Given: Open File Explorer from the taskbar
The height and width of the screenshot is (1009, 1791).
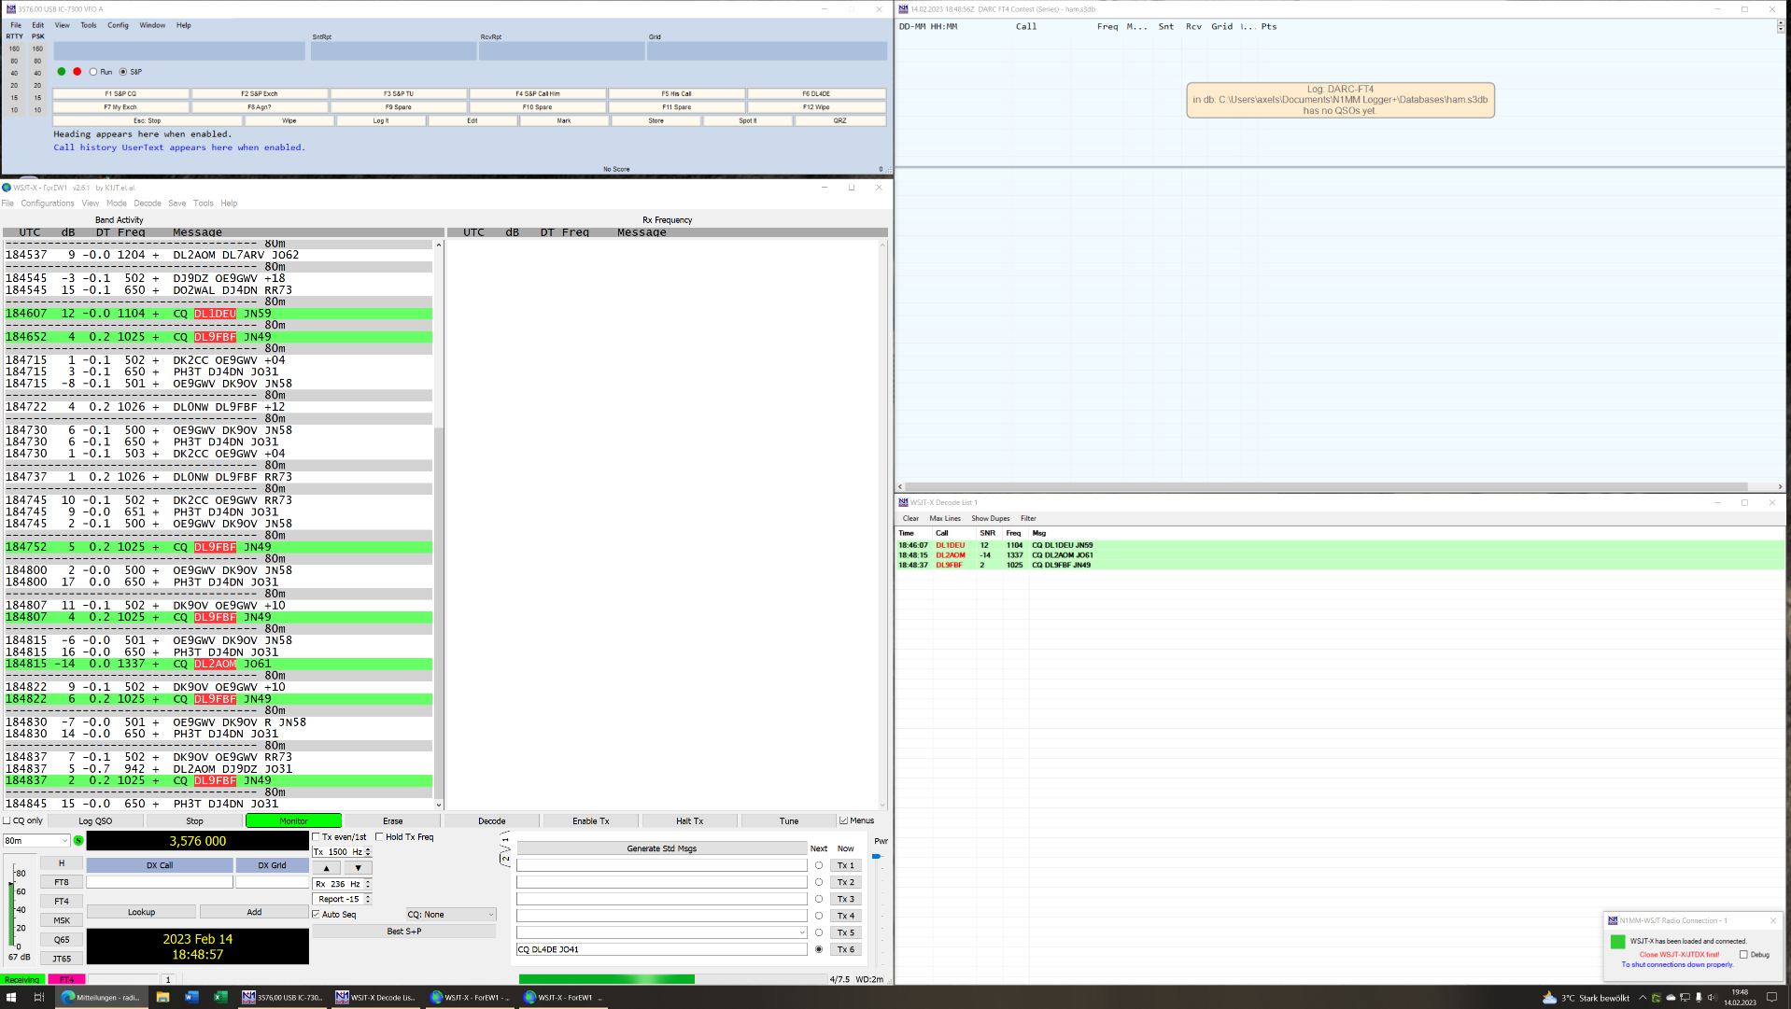Looking at the screenshot, I should click(162, 997).
